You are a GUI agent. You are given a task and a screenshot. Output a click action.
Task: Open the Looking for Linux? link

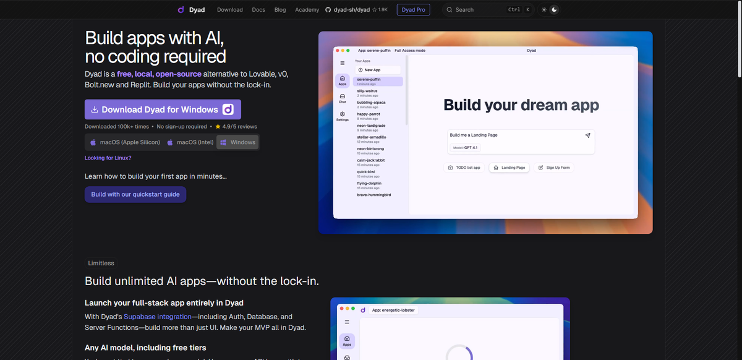(x=108, y=158)
